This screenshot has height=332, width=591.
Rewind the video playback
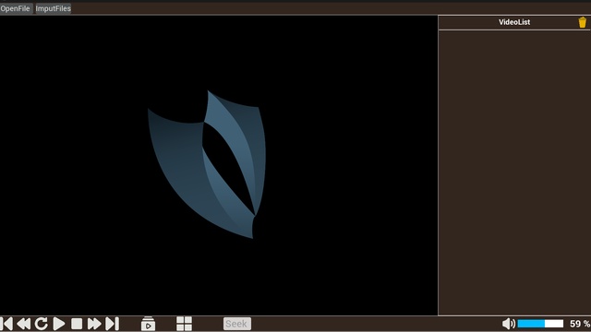[24, 324]
